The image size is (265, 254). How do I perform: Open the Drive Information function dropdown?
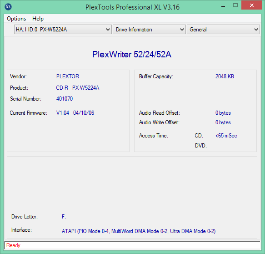(x=149, y=30)
